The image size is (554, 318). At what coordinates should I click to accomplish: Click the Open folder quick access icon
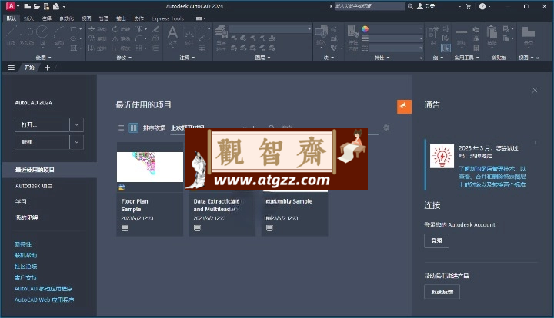(36, 6)
